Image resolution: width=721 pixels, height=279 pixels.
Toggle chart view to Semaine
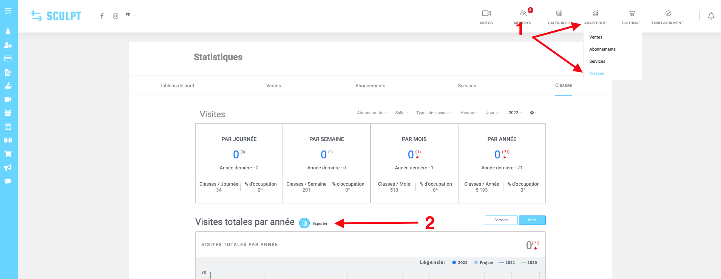point(501,220)
